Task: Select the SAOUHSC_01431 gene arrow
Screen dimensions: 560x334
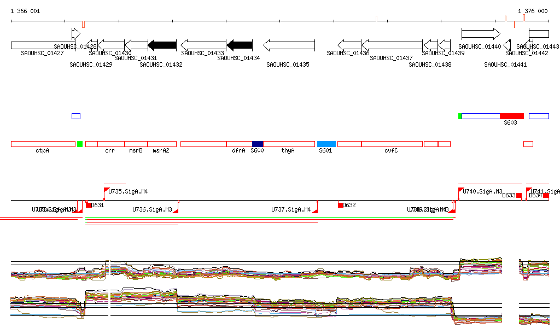Action: (136, 45)
